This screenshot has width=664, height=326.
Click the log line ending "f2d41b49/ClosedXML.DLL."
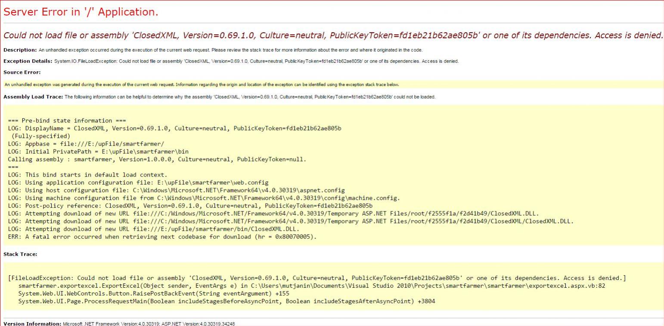273,213
